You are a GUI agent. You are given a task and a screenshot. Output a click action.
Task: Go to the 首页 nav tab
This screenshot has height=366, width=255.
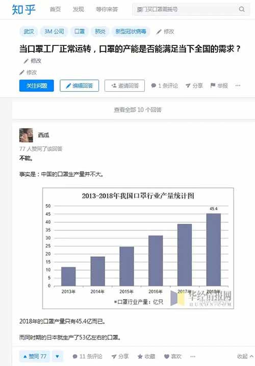coord(56,9)
